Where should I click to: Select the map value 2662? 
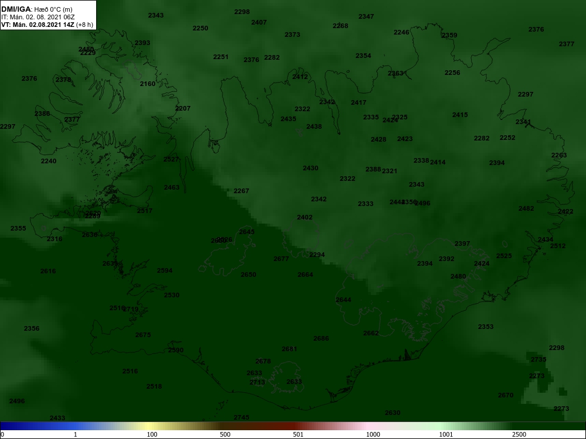click(x=371, y=334)
